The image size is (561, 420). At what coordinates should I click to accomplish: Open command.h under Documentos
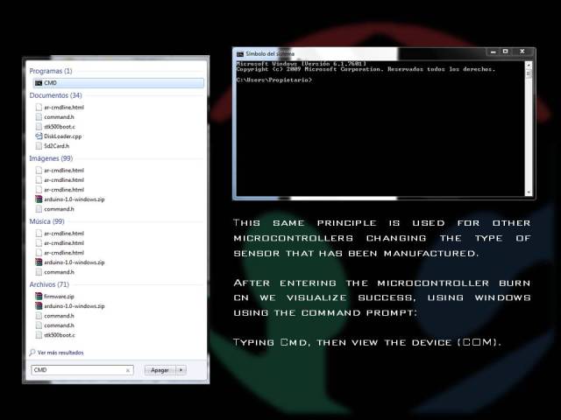[54, 116]
